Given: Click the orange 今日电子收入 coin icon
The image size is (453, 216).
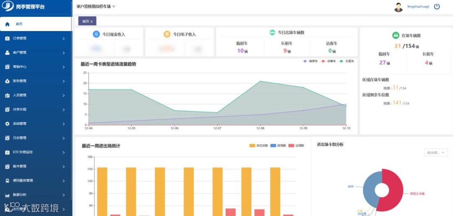Looking at the screenshot, I should click(167, 34).
